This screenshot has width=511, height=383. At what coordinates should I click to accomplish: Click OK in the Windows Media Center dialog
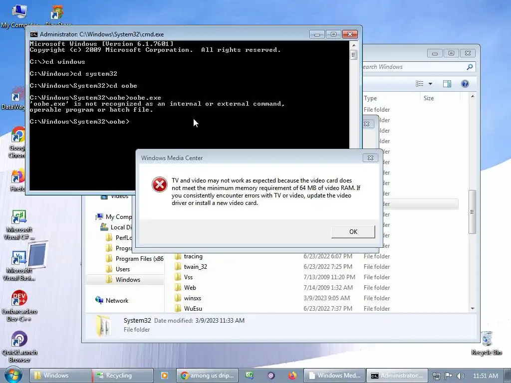353,231
